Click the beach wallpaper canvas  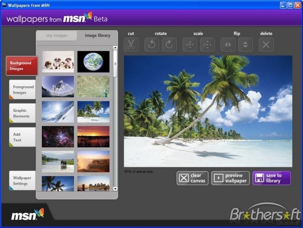coord(208,111)
